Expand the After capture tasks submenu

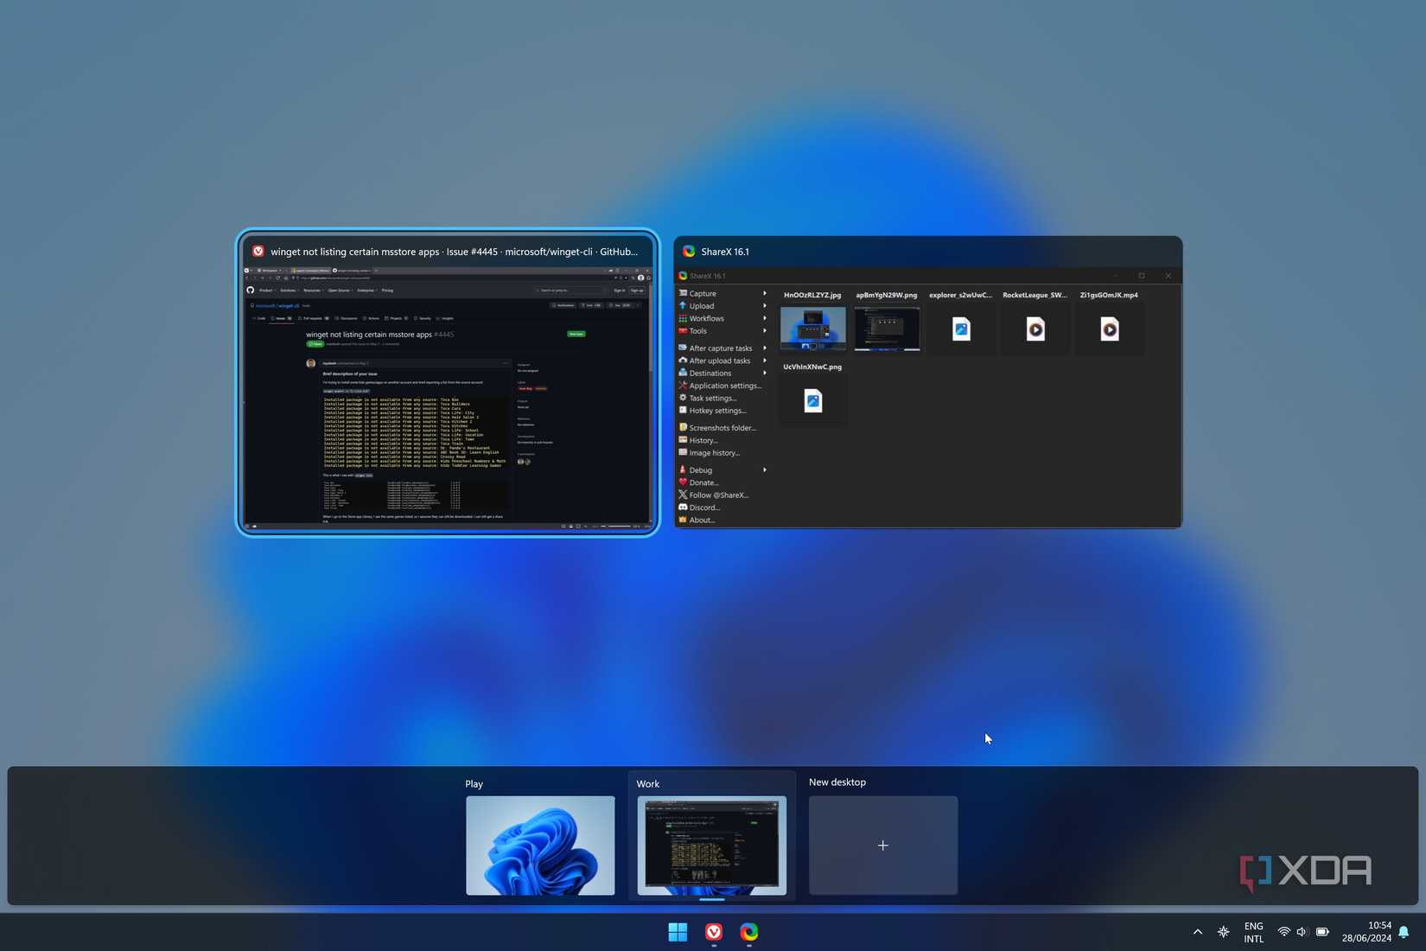click(x=721, y=348)
